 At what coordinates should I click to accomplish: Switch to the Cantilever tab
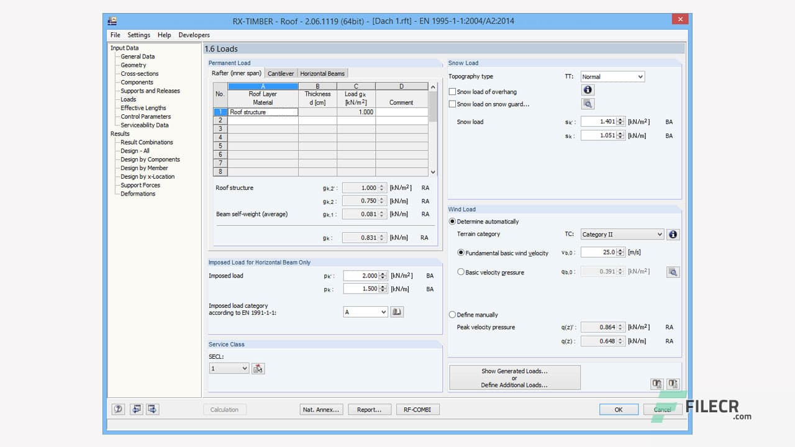280,73
